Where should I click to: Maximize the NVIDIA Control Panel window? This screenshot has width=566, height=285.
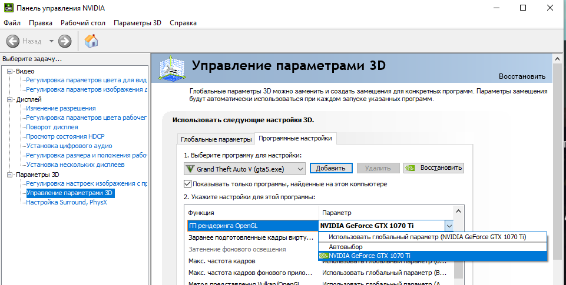[x=522, y=8]
